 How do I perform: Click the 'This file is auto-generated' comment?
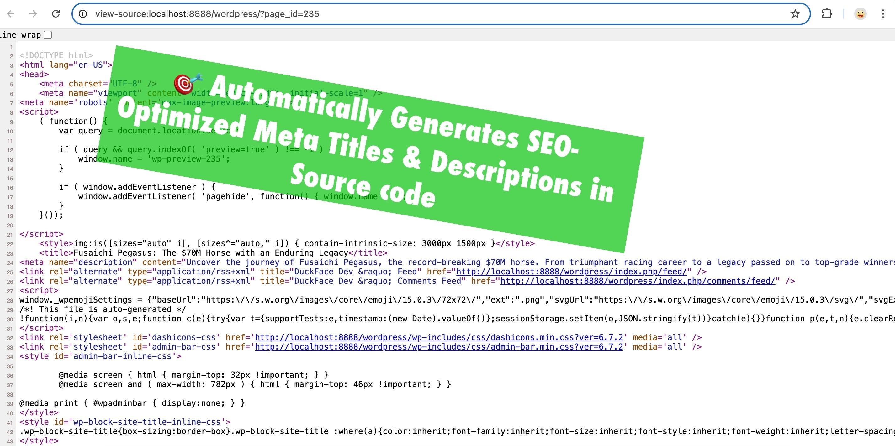(103, 309)
